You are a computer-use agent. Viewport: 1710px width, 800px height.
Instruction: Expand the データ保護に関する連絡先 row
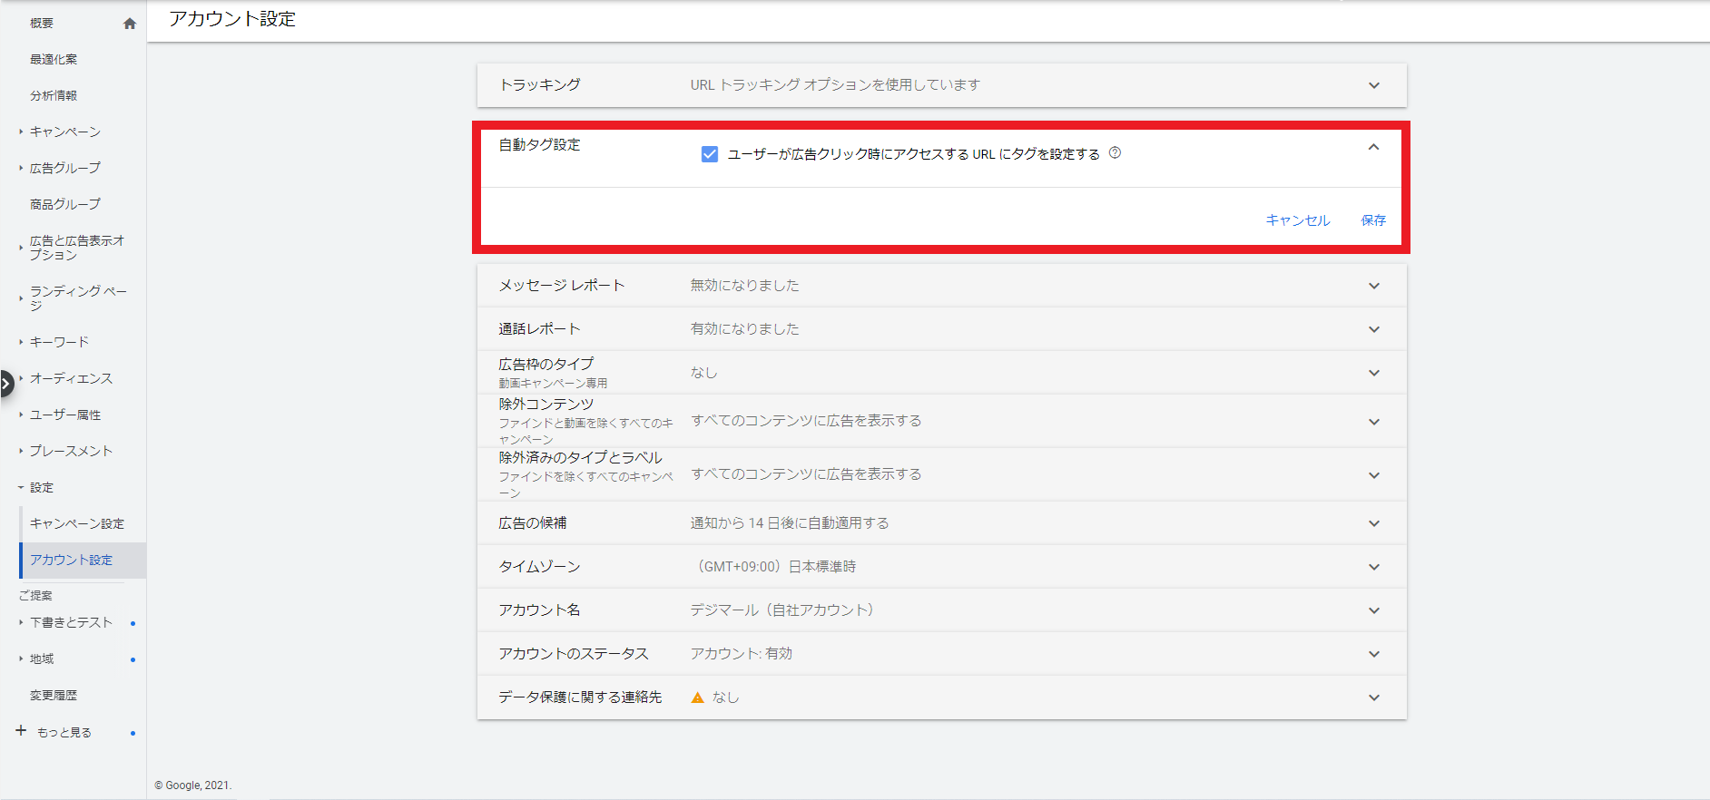942,698
